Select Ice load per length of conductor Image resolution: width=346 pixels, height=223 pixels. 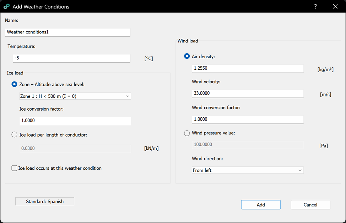15,134
